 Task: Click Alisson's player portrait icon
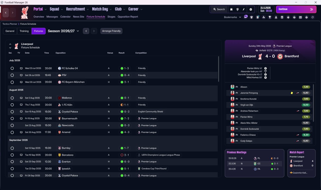pos(232,87)
